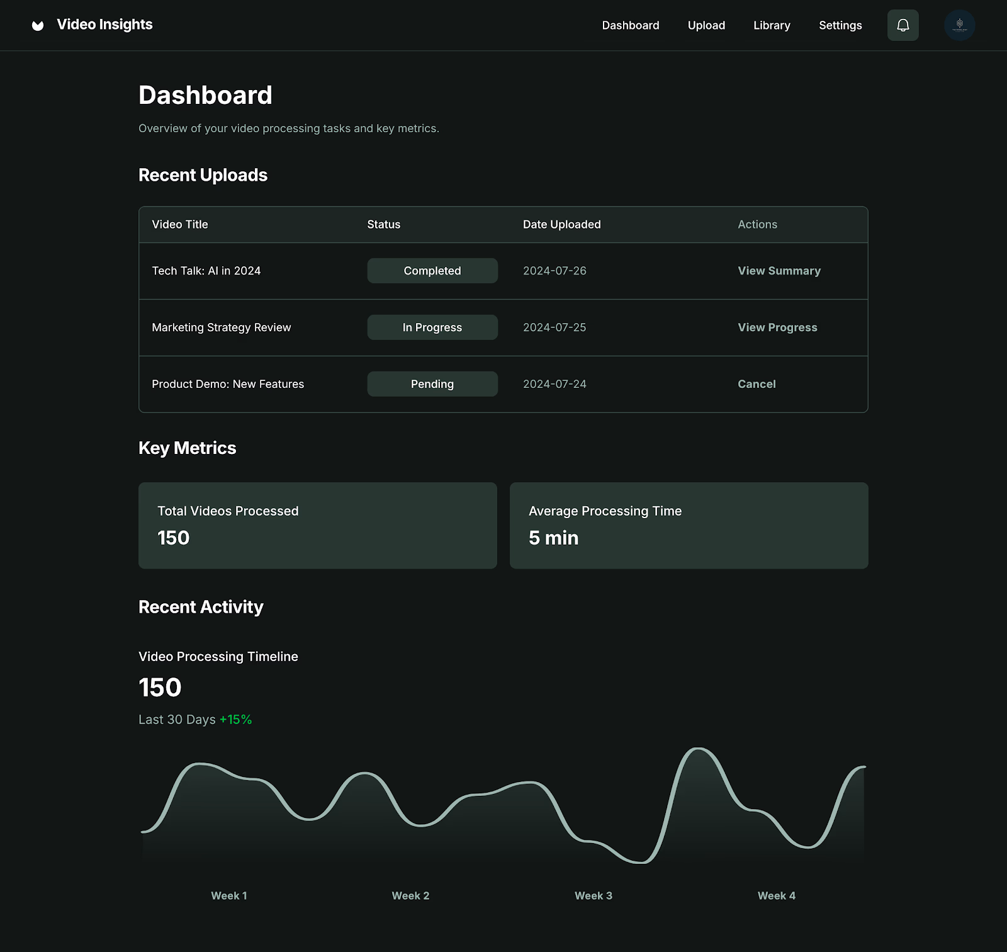Image resolution: width=1007 pixels, height=952 pixels.
Task: Open the Total Videos Processed card
Action: coord(317,525)
